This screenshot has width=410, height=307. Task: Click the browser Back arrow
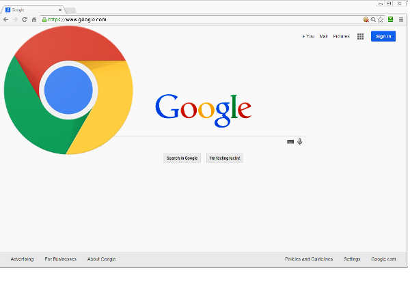pyautogui.click(x=6, y=20)
